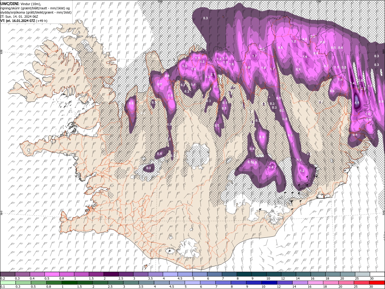The image size is (385, 289).
Task: Click the 1.6 precipitation value
Action: coord(231,64)
